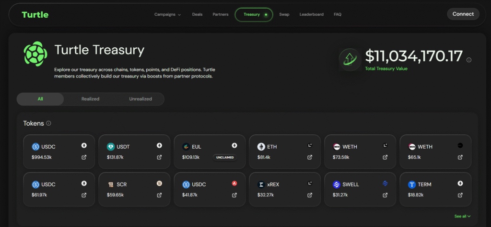Click the $131.87k value
Viewport: 491px width, 227px height.
tap(115, 157)
